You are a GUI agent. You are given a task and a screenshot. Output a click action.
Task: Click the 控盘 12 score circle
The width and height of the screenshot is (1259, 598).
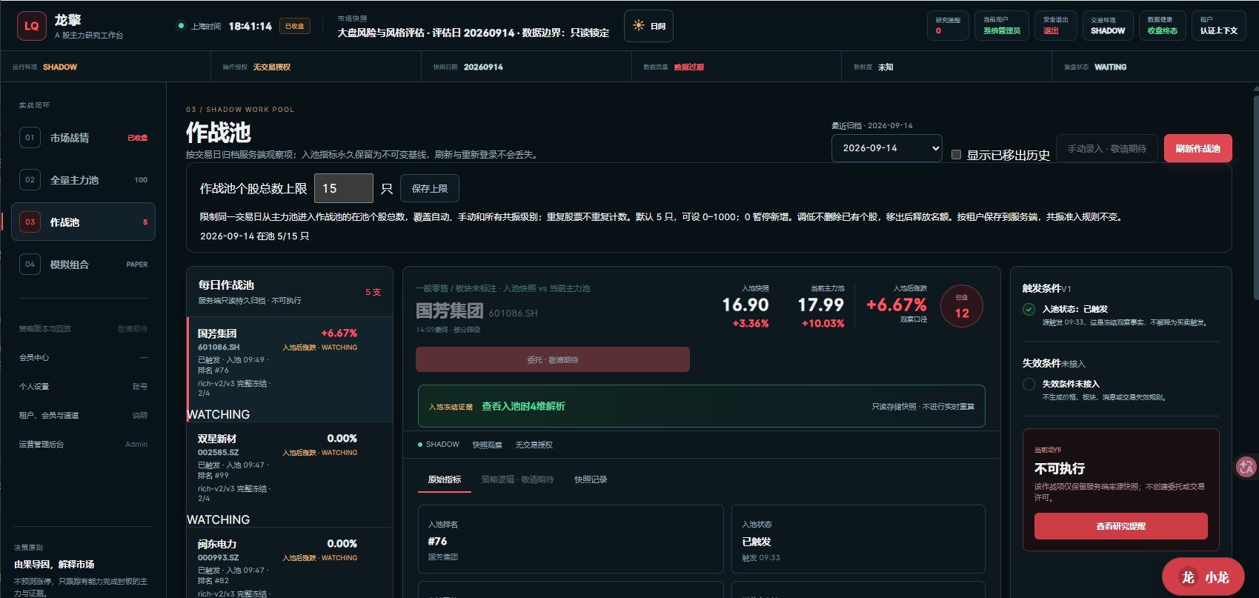click(962, 306)
